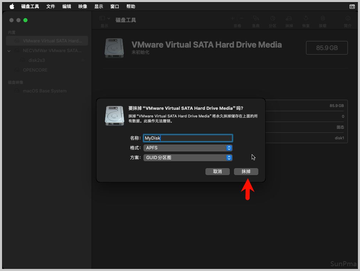This screenshot has height=271, width=360.
Task: Confirm with the 抹掉 button in dialog
Action: pyautogui.click(x=246, y=172)
